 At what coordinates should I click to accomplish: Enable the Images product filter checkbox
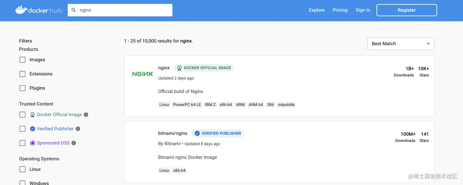[22, 60]
